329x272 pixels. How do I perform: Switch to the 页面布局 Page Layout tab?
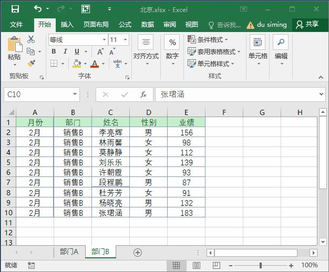coord(96,25)
